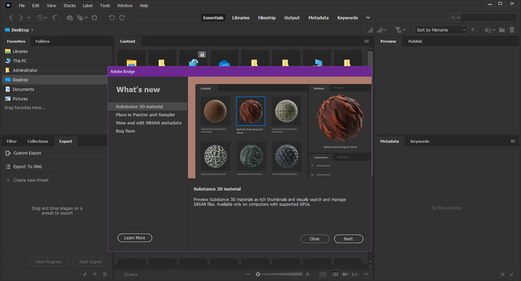Select Libraries in Favorites
Image resolution: width=521 pixels, height=281 pixels.
20,51
